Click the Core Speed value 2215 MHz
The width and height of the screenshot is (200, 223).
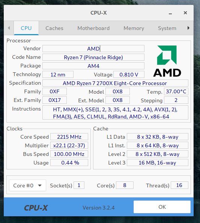point(69,137)
